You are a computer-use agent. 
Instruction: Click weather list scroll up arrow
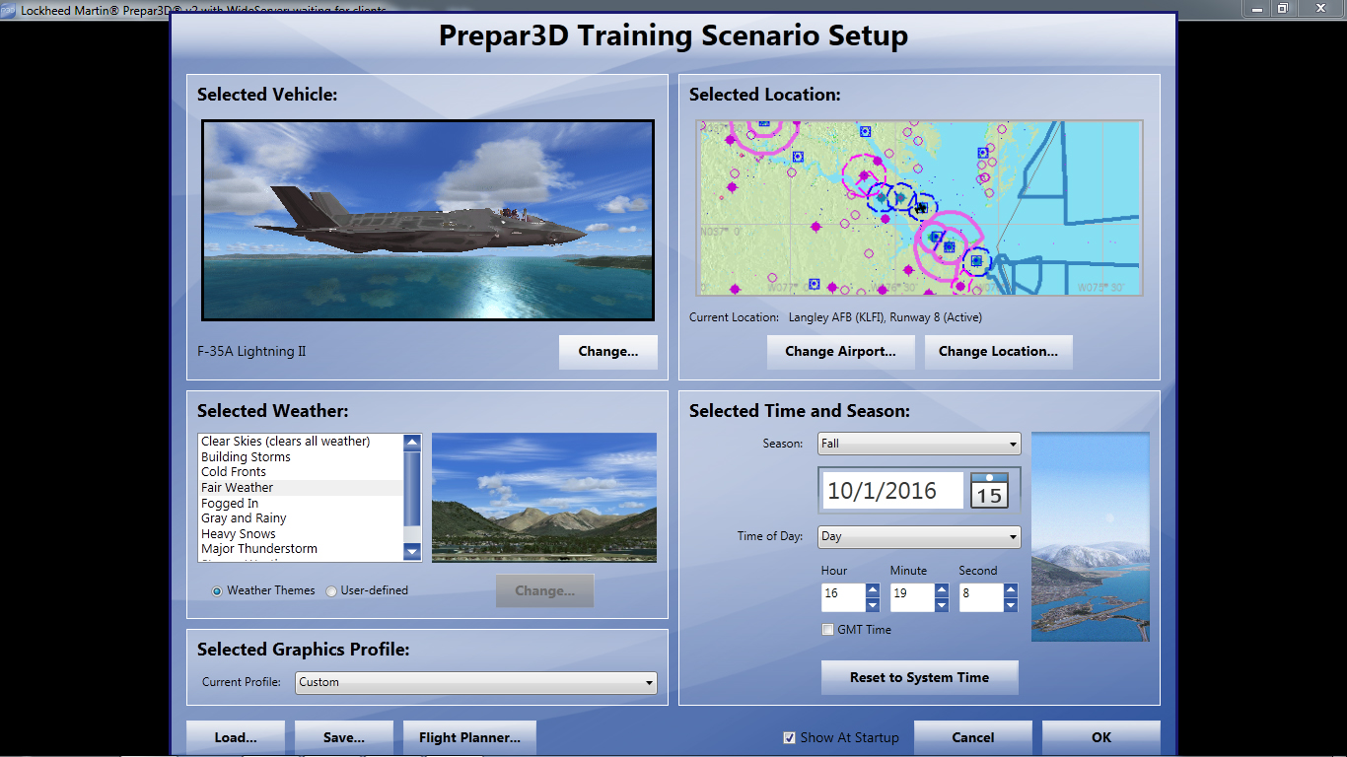pos(412,443)
